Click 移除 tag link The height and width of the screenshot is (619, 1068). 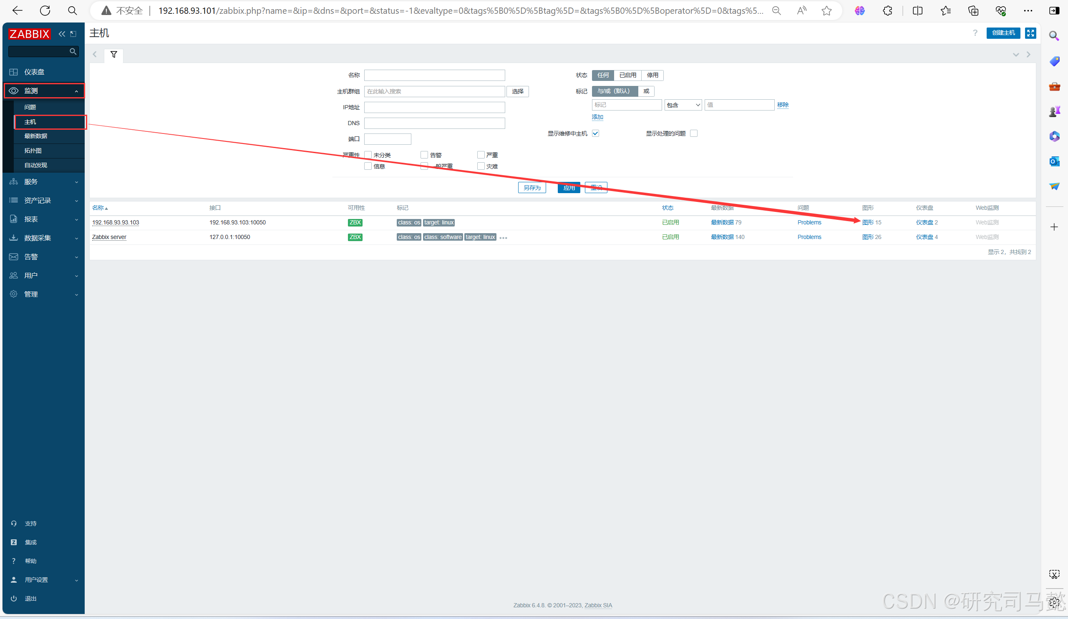(x=783, y=105)
